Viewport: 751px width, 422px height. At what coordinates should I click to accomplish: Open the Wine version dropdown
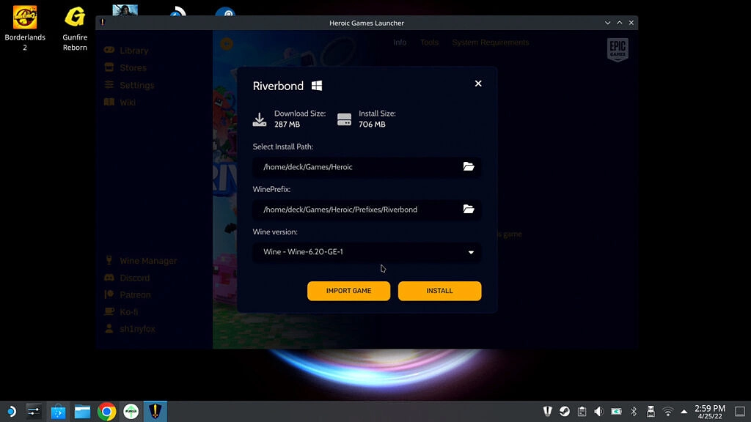pos(367,252)
